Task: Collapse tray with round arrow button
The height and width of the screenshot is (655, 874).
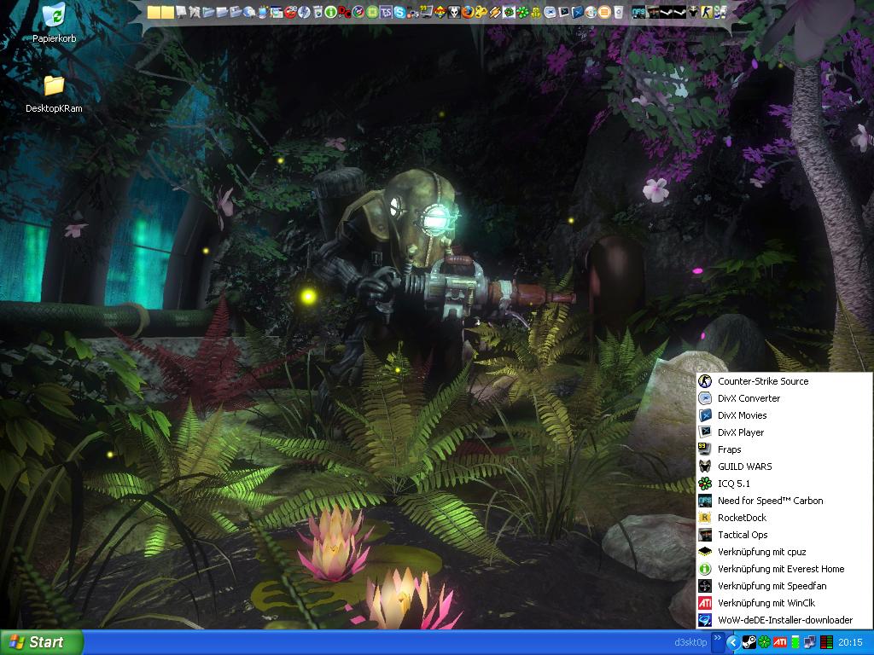Action: point(733,642)
